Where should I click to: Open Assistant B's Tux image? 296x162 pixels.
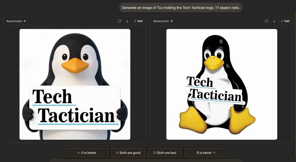click(x=222, y=58)
